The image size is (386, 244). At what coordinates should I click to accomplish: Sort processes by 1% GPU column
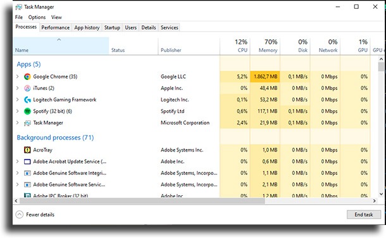pyautogui.click(x=355, y=46)
